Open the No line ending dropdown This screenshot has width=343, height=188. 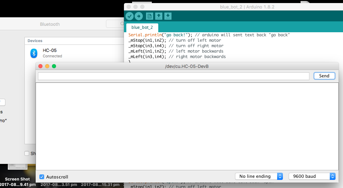259,176
